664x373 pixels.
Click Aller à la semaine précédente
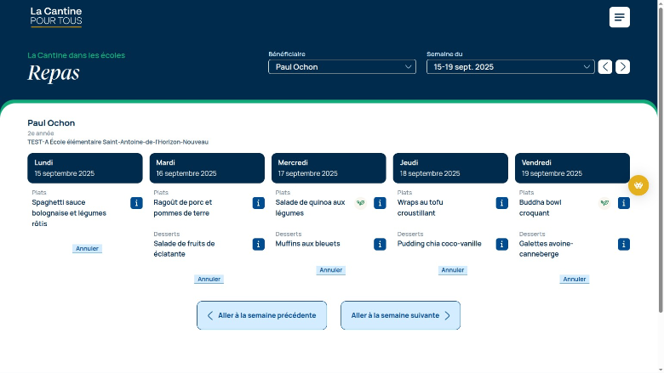pos(261,315)
